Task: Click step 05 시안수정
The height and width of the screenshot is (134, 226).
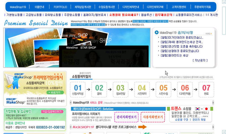Action: (164, 90)
